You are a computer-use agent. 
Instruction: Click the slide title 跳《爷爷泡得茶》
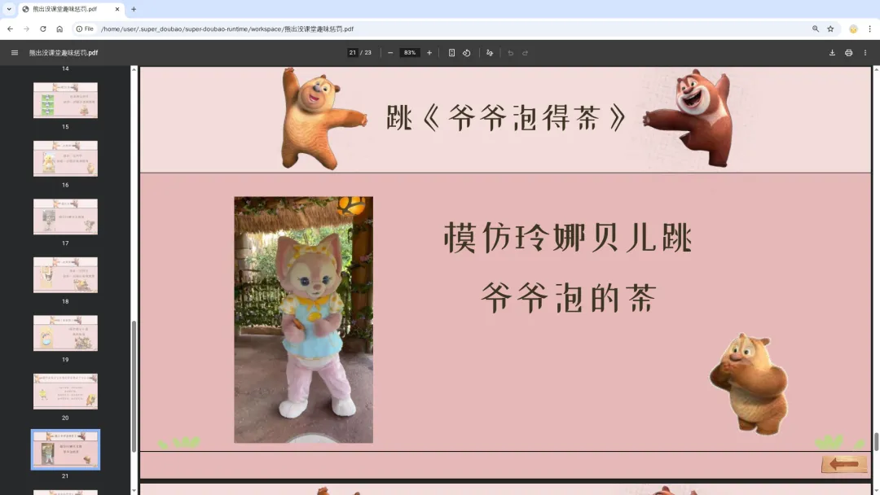pyautogui.click(x=506, y=118)
